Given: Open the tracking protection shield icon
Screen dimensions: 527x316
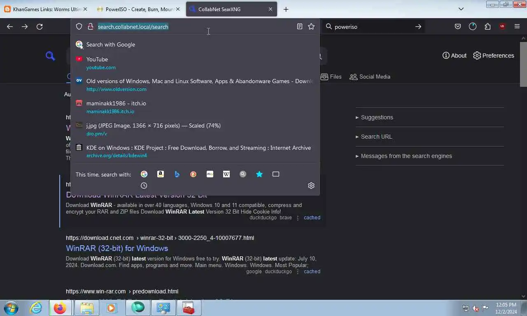Looking at the screenshot, I should [79, 27].
